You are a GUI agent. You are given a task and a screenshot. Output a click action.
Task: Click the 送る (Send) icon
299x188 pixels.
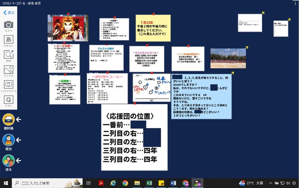[x=9, y=161]
